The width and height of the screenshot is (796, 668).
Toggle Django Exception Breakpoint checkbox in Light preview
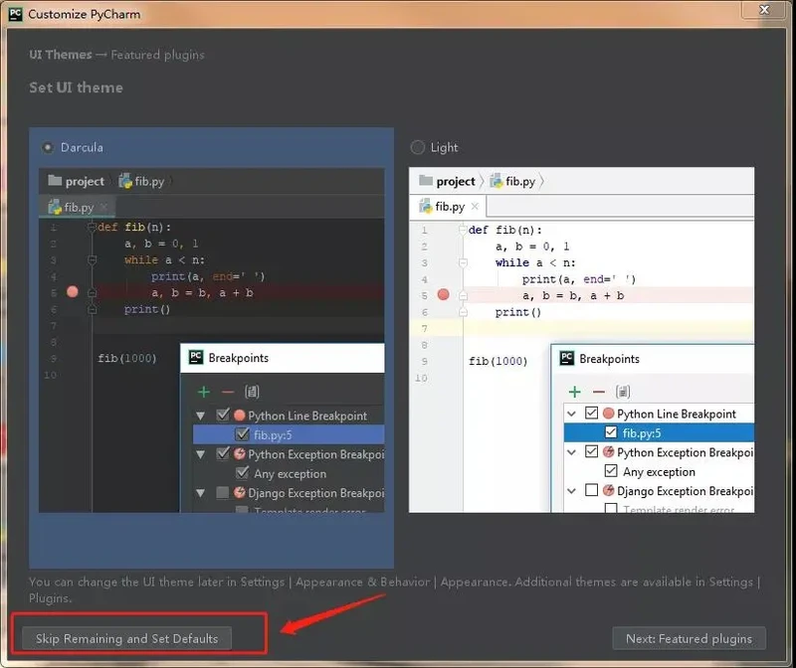tap(591, 490)
